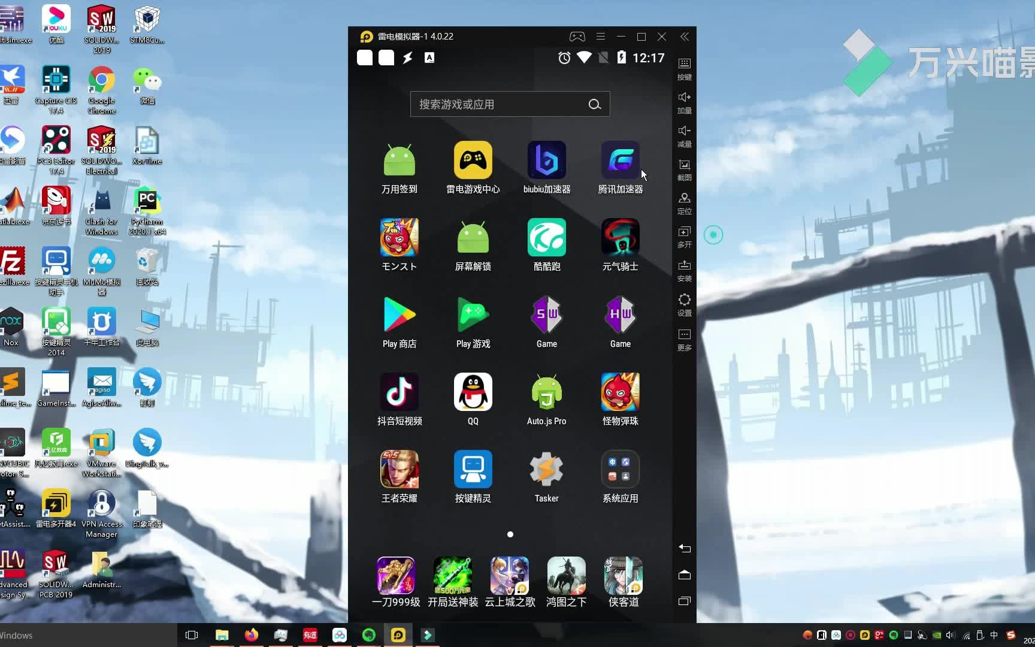Expand the 更多 more tools menu
Viewport: 1035px width, 647px height.
[684, 339]
